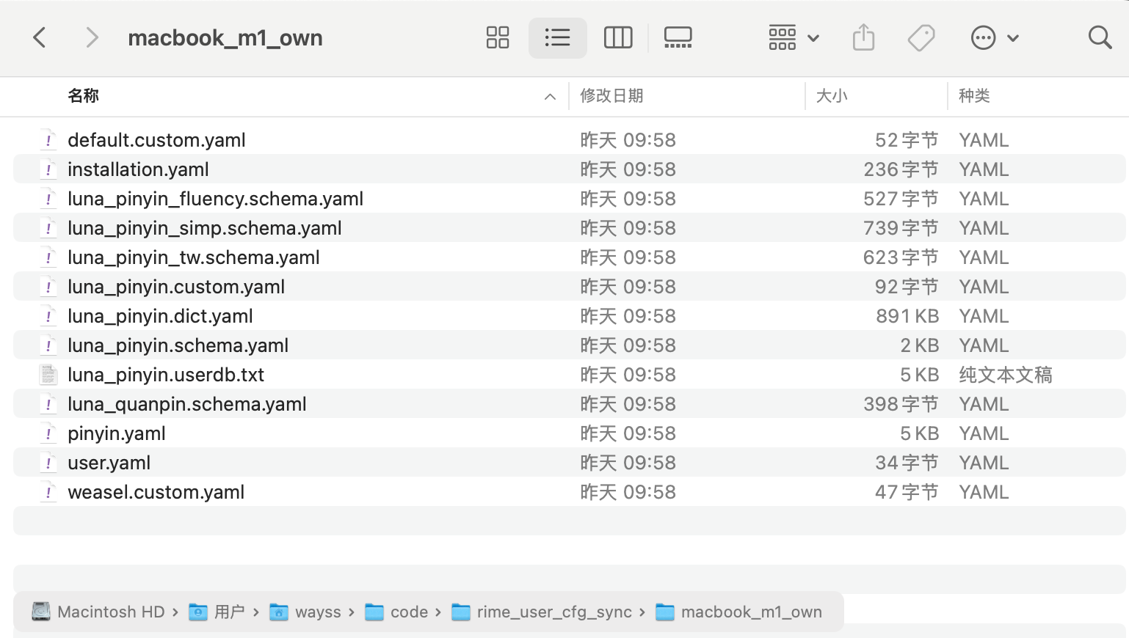This screenshot has height=638, width=1129.
Task: Toggle the sort direction arrow in the 名称 header
Action: (550, 97)
